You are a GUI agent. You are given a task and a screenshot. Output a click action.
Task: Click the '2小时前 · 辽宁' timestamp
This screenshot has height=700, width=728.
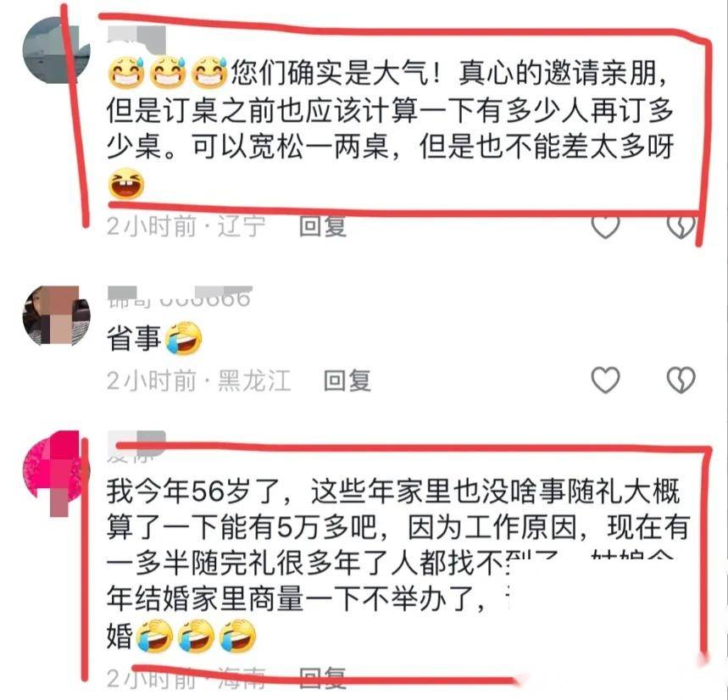tap(186, 226)
